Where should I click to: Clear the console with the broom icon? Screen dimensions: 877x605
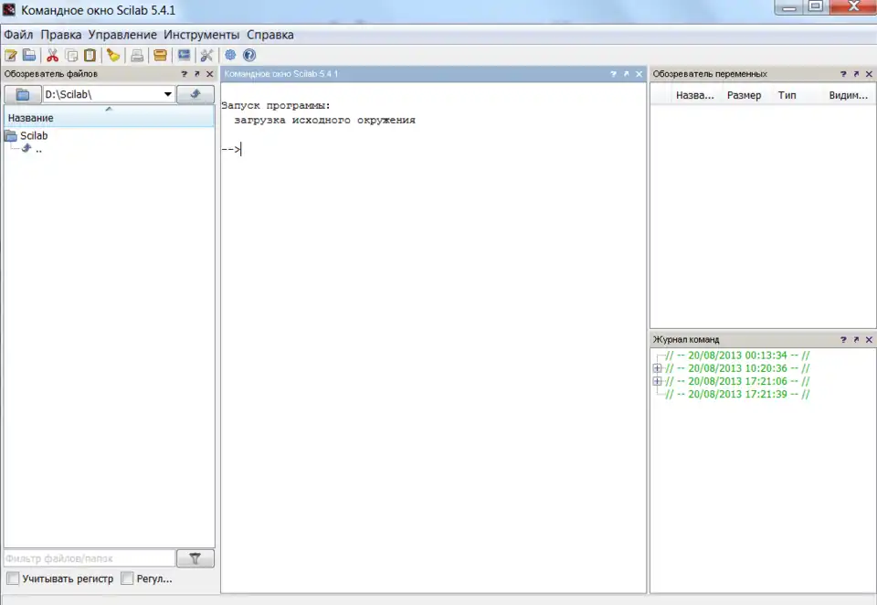coord(113,55)
